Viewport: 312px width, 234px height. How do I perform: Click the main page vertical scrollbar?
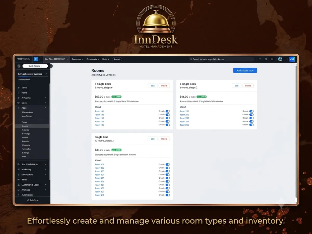tap(296, 131)
